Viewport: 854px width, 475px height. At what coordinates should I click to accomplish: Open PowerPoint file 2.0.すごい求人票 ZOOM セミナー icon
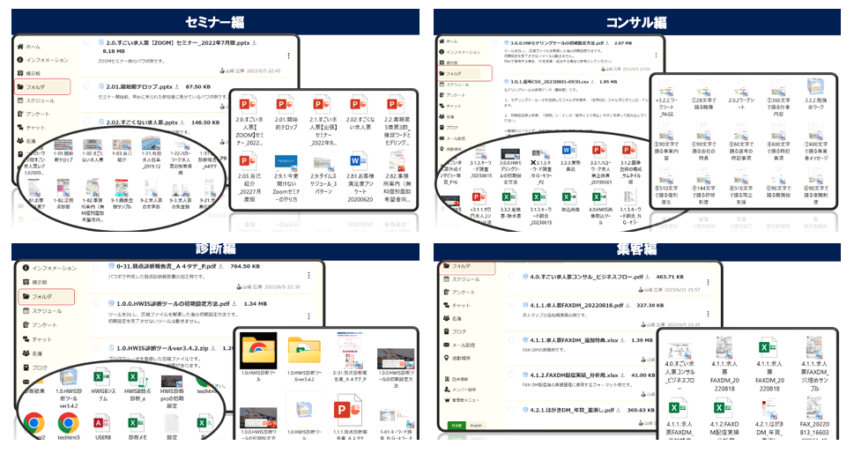pos(249,104)
